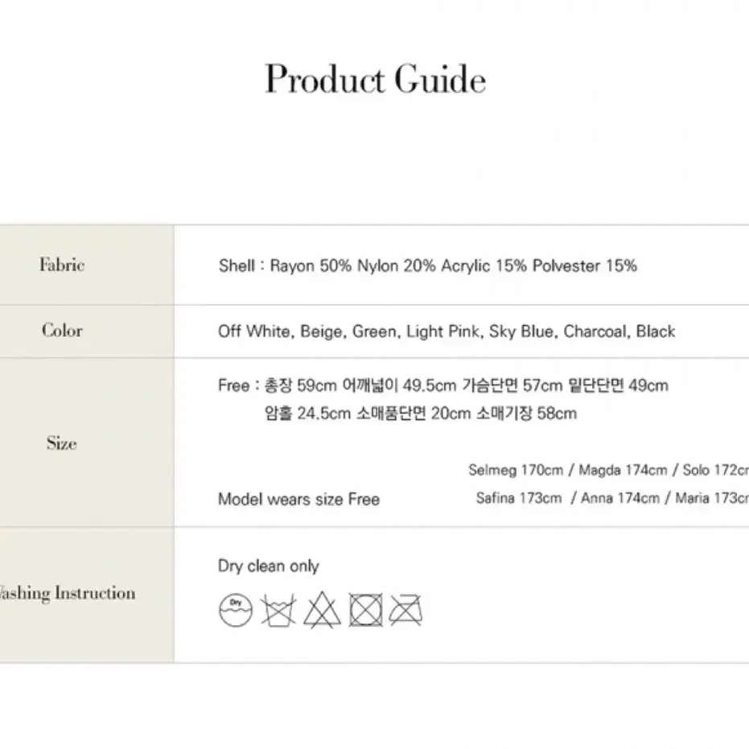Select the Shell fabric composition text
The height and width of the screenshot is (749, 749).
click(427, 265)
